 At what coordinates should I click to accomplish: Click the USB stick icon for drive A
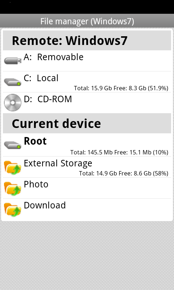[13, 61]
